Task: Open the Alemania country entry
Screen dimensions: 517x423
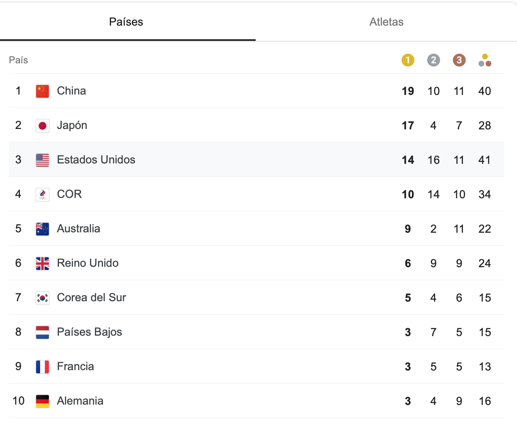Action: [256, 401]
